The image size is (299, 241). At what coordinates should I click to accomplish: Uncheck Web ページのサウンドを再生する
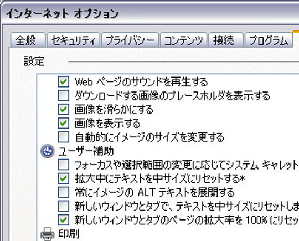coord(64,81)
